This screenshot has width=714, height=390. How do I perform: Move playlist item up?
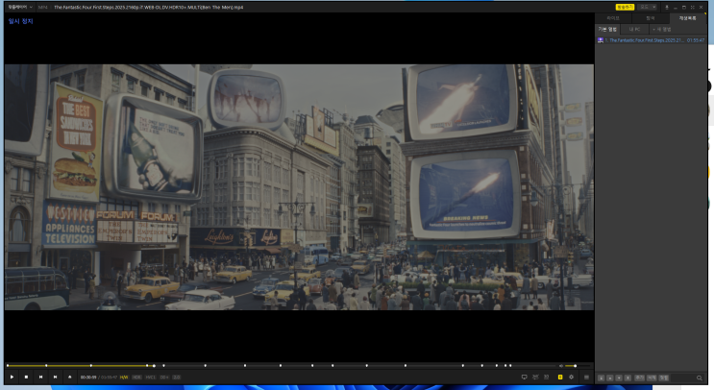click(609, 378)
